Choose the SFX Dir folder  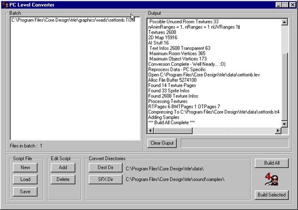click(105, 180)
